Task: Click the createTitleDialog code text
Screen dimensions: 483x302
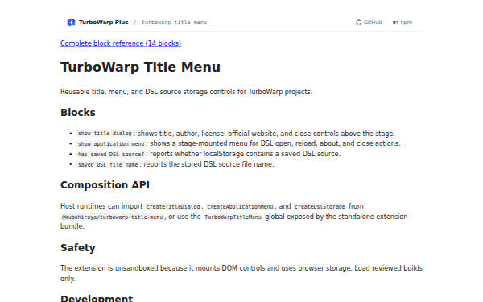Action: 173,206
